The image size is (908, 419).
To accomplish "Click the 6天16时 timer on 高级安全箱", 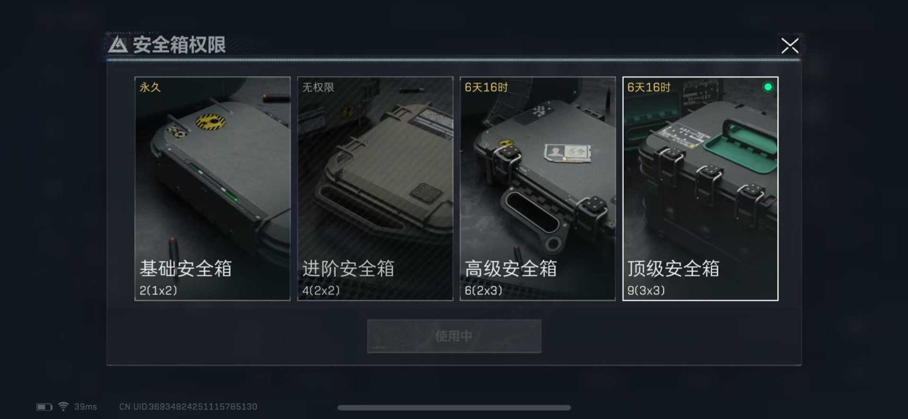I will [x=486, y=87].
